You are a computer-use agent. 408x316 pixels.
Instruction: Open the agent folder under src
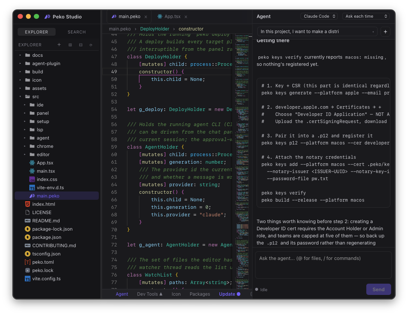pos(43,138)
